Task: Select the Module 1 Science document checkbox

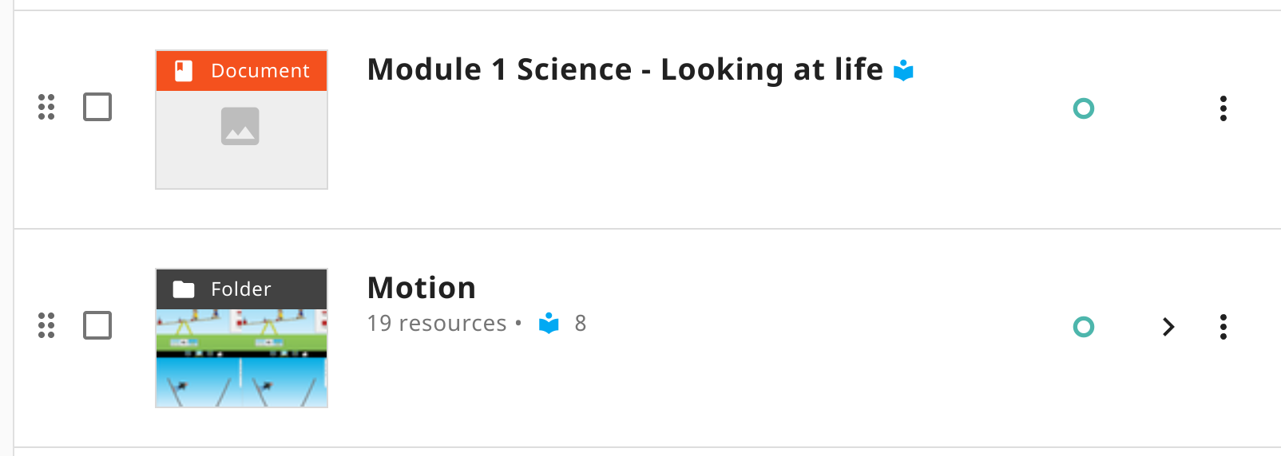Action: pyautogui.click(x=97, y=107)
